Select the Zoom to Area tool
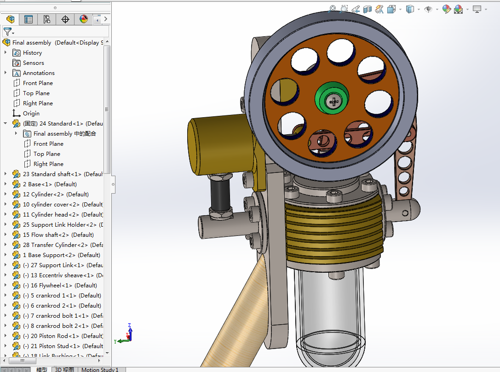 pyautogui.click(x=344, y=9)
